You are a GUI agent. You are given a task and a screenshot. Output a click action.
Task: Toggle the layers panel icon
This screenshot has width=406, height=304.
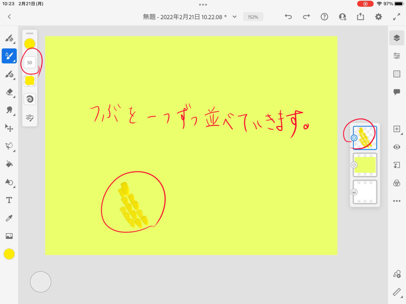tap(396, 38)
